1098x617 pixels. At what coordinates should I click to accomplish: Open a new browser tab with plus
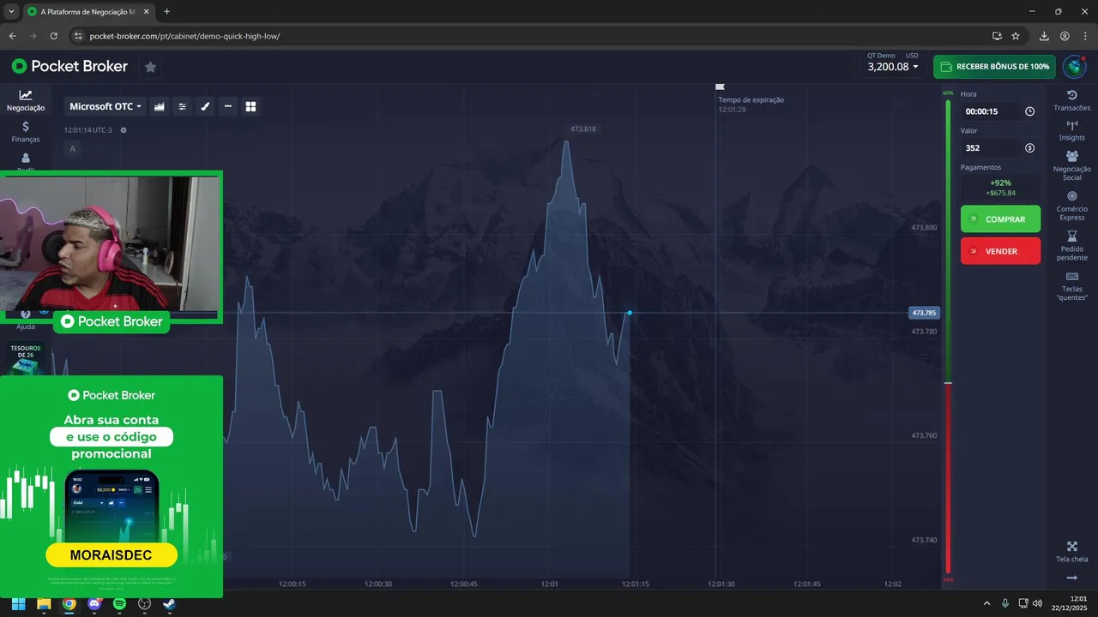click(166, 12)
